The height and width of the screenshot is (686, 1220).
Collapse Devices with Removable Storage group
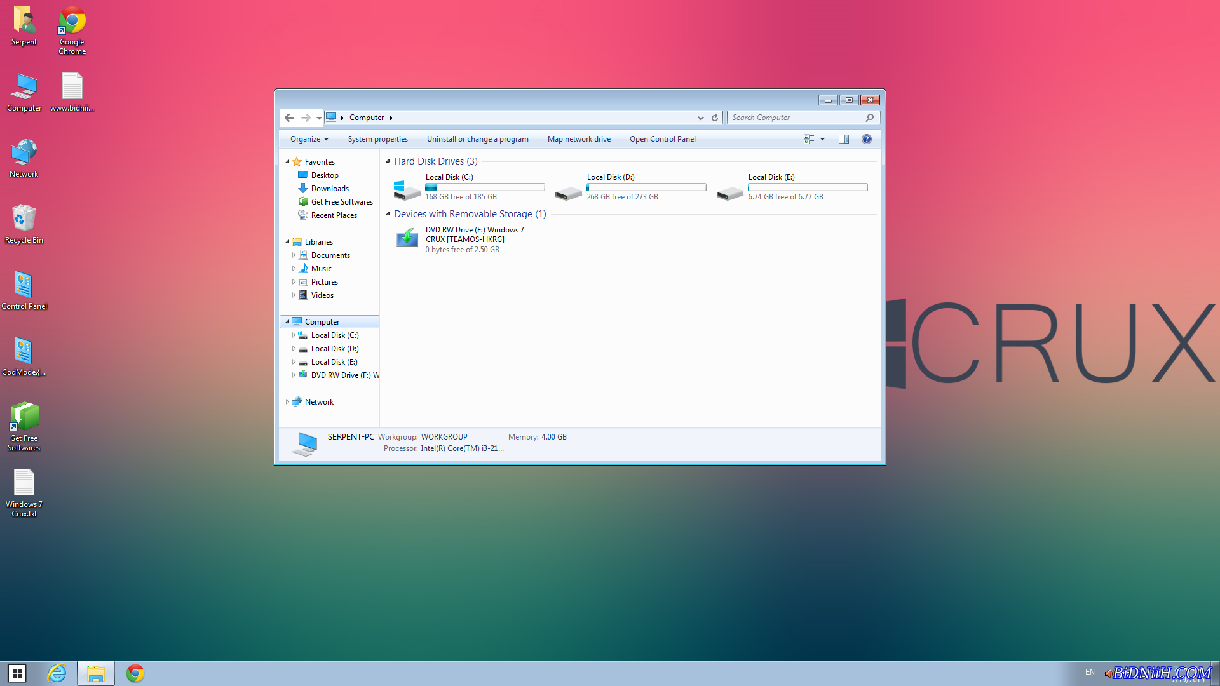[x=388, y=214]
